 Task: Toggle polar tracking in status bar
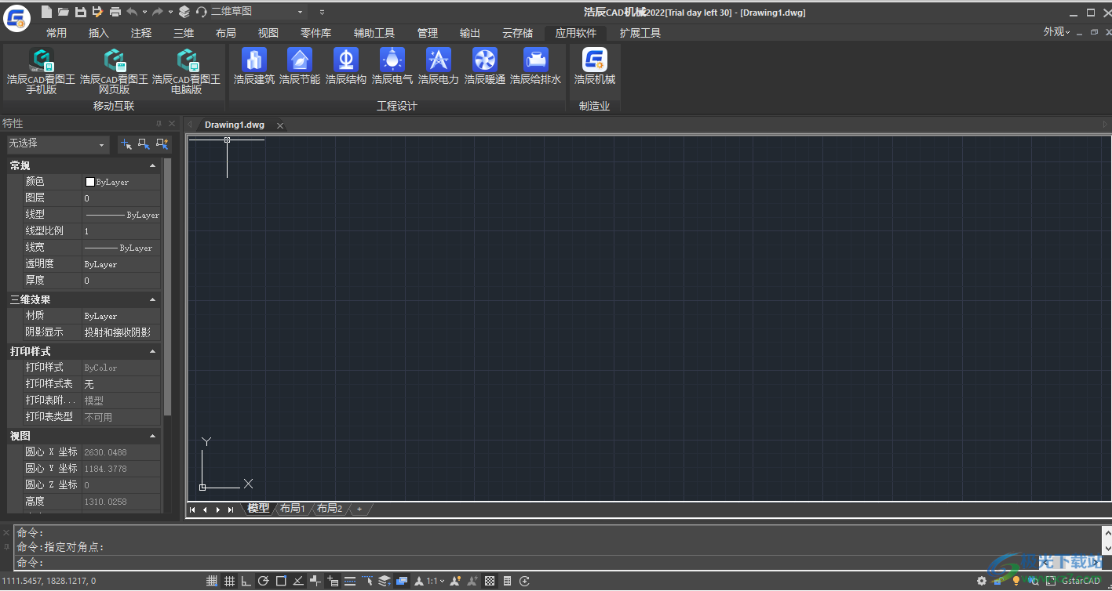tap(264, 581)
